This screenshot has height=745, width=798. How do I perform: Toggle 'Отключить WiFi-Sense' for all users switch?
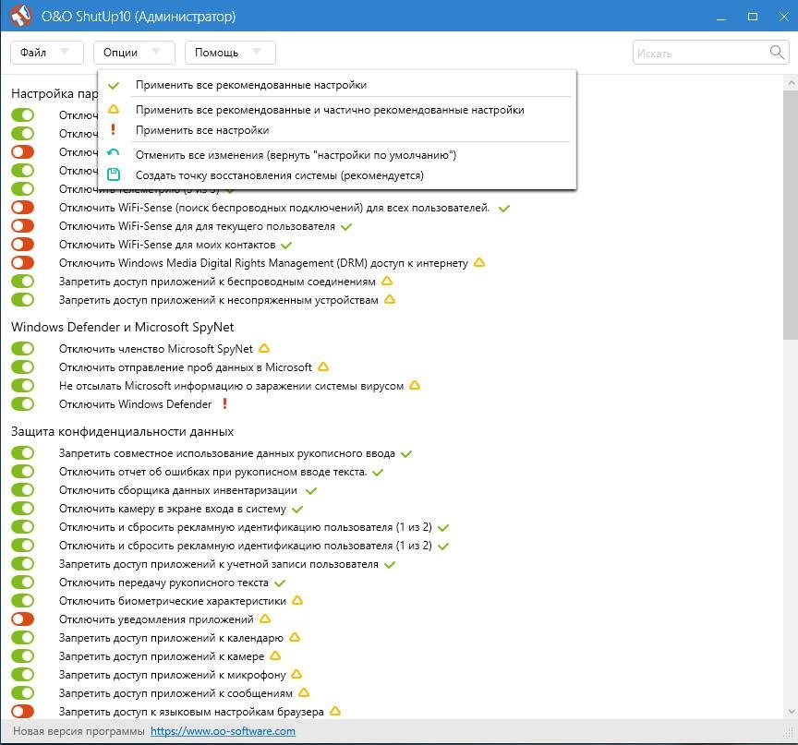pyautogui.click(x=23, y=207)
